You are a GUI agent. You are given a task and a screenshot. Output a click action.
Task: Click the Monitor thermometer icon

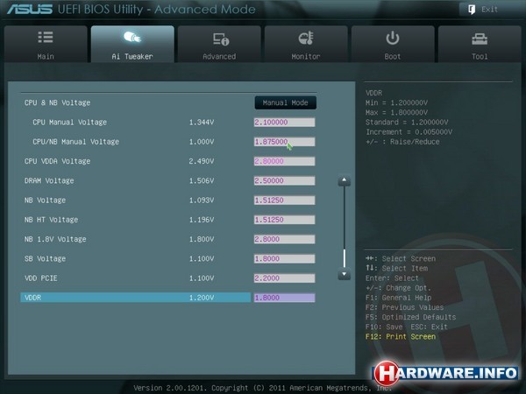click(x=306, y=39)
